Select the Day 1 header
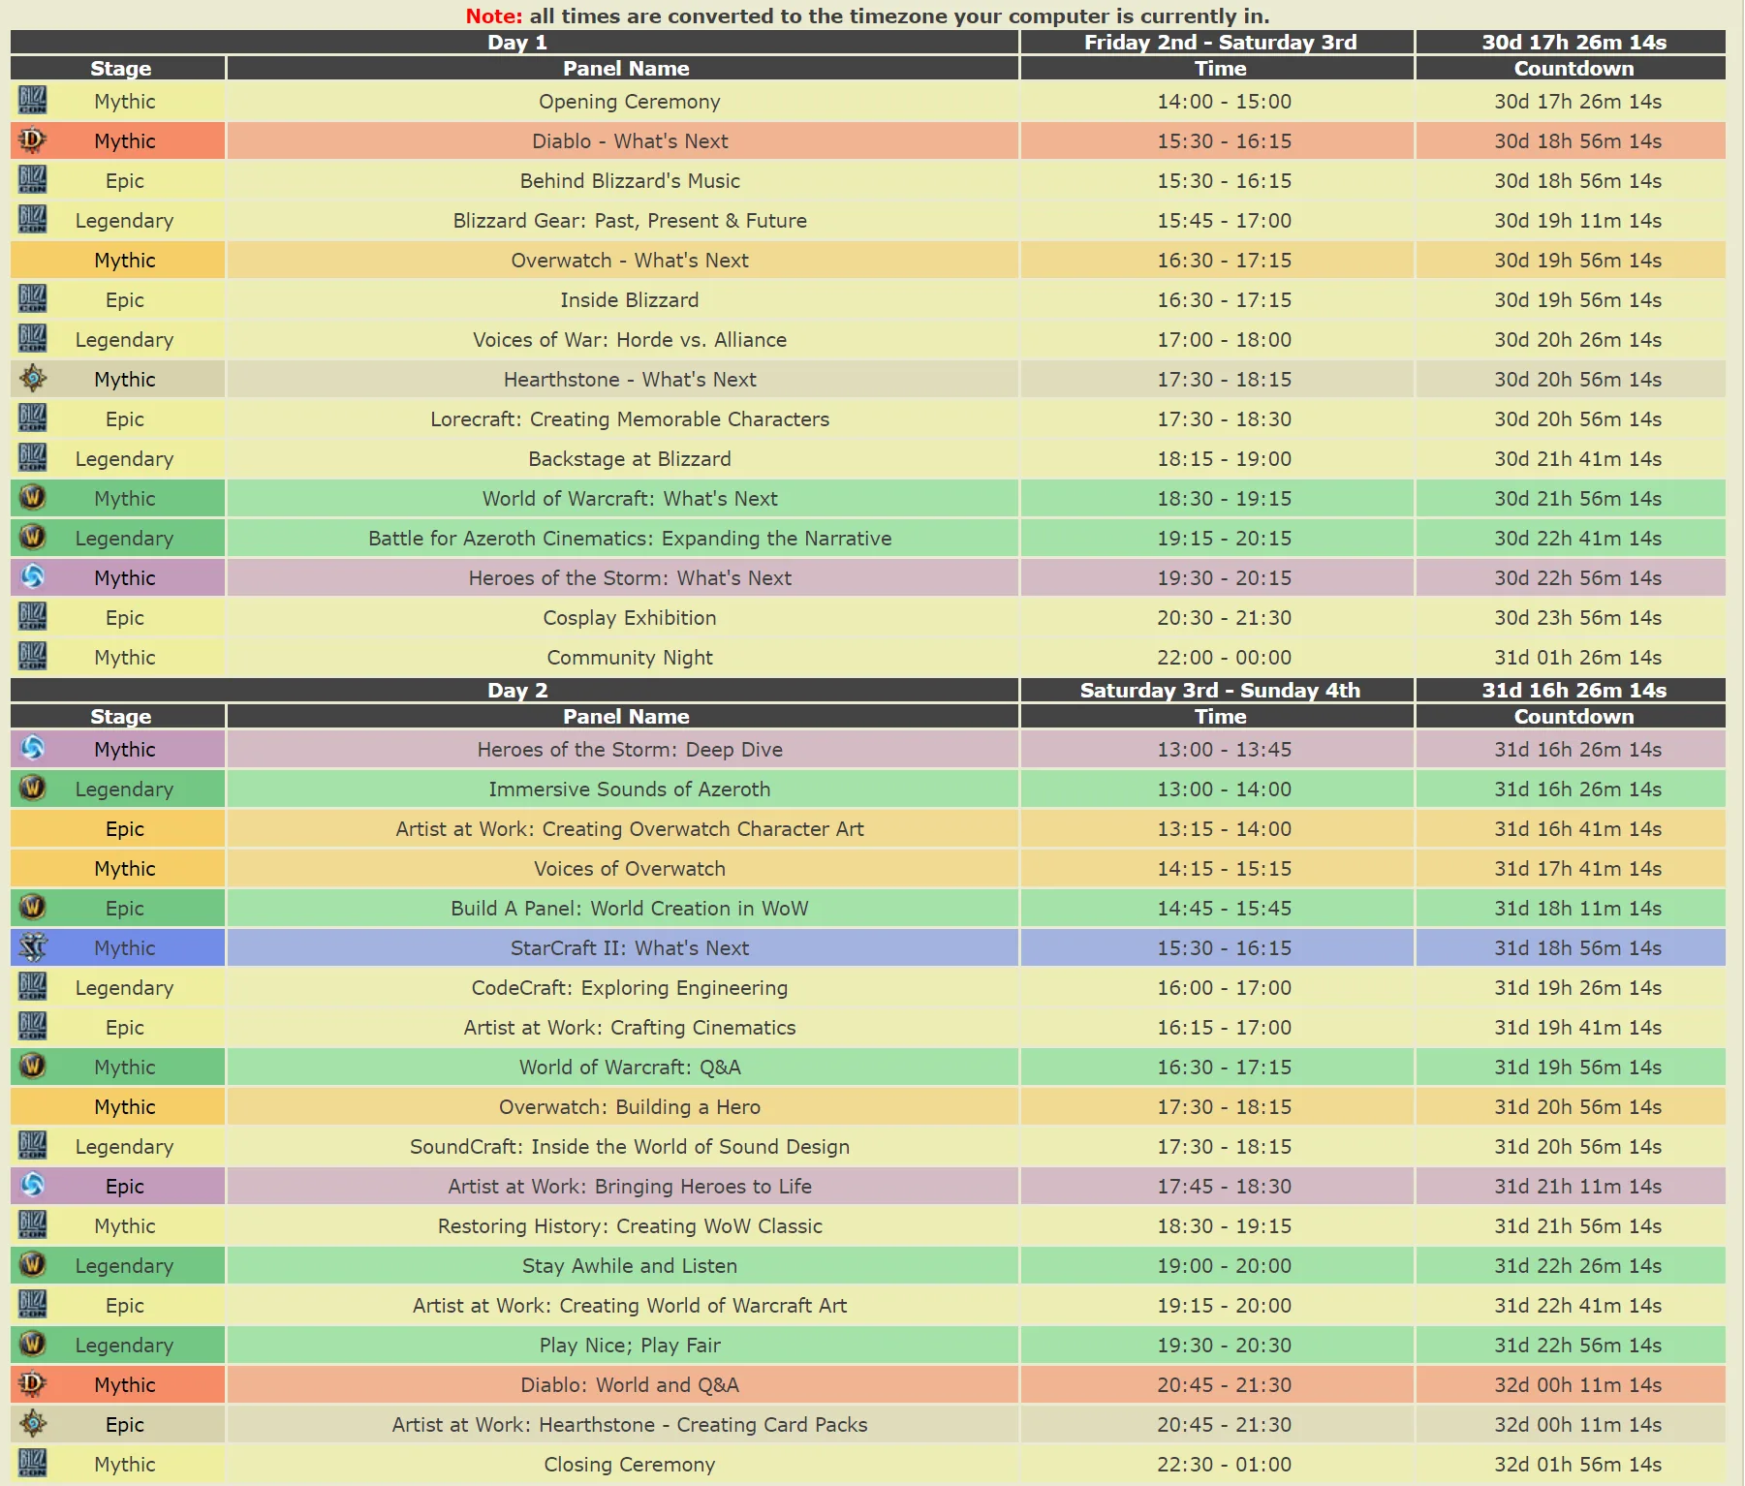Viewport: 1745px width, 1486px height. point(514,42)
